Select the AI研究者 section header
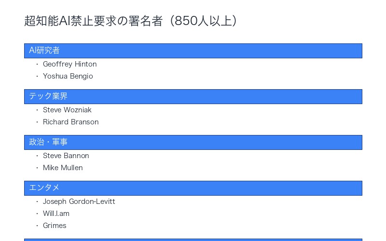The height and width of the screenshot is (241, 386). click(193, 51)
